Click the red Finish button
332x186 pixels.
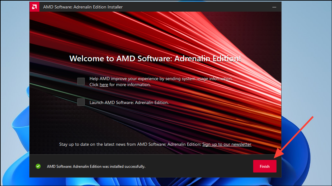click(265, 166)
